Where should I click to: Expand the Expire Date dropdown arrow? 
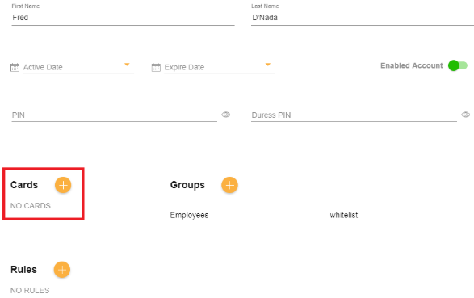coord(267,65)
